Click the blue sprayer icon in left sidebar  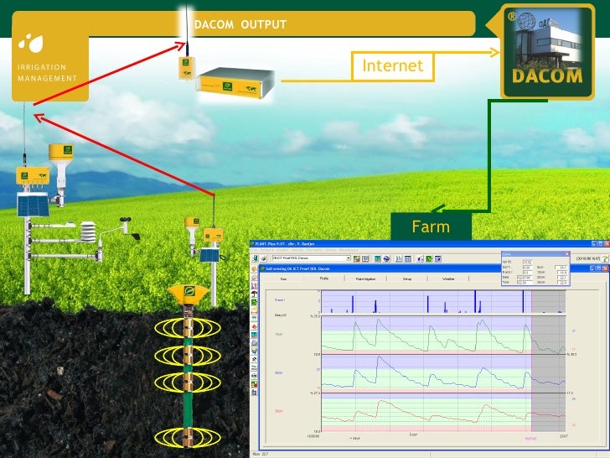pyautogui.click(x=254, y=351)
